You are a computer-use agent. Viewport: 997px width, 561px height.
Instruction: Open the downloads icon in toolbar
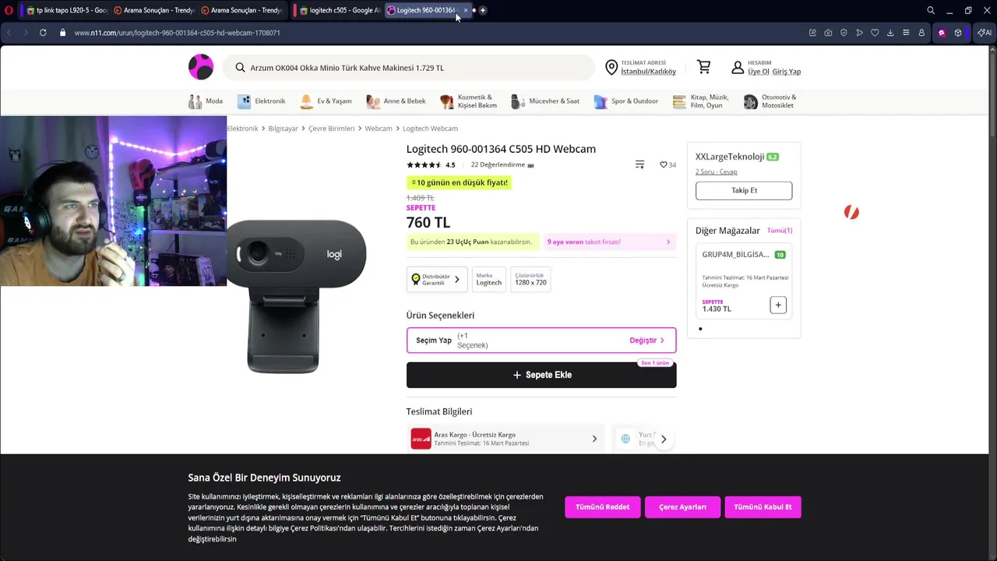(890, 33)
